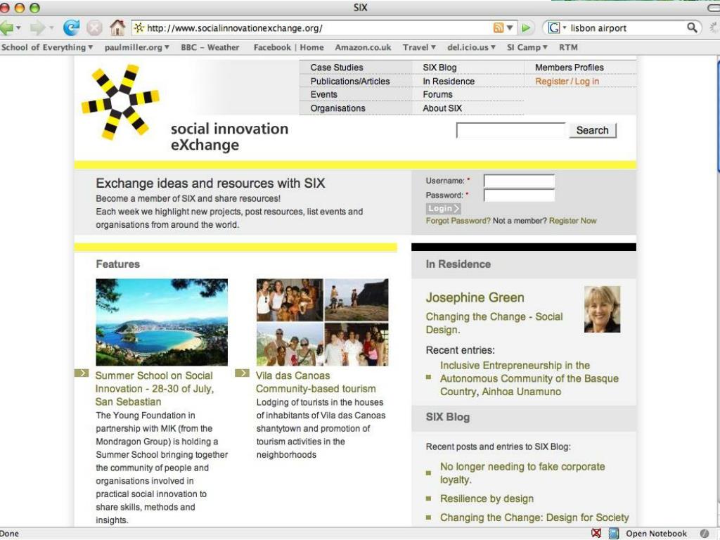Click the arrow icon beside Summer School feature
This screenshot has height=540, width=720.
click(x=82, y=373)
